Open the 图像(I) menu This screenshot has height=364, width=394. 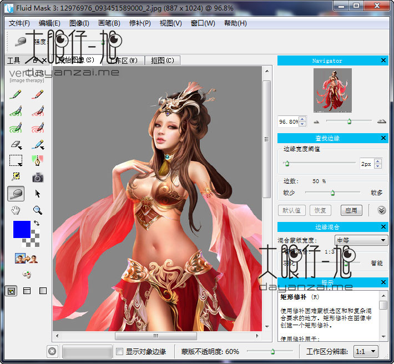tap(79, 23)
